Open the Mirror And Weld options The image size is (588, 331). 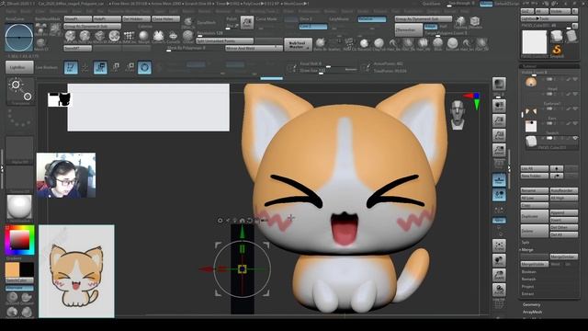point(254,49)
